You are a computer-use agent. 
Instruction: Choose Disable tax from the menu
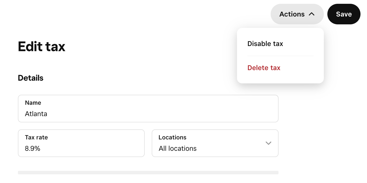coord(265,44)
